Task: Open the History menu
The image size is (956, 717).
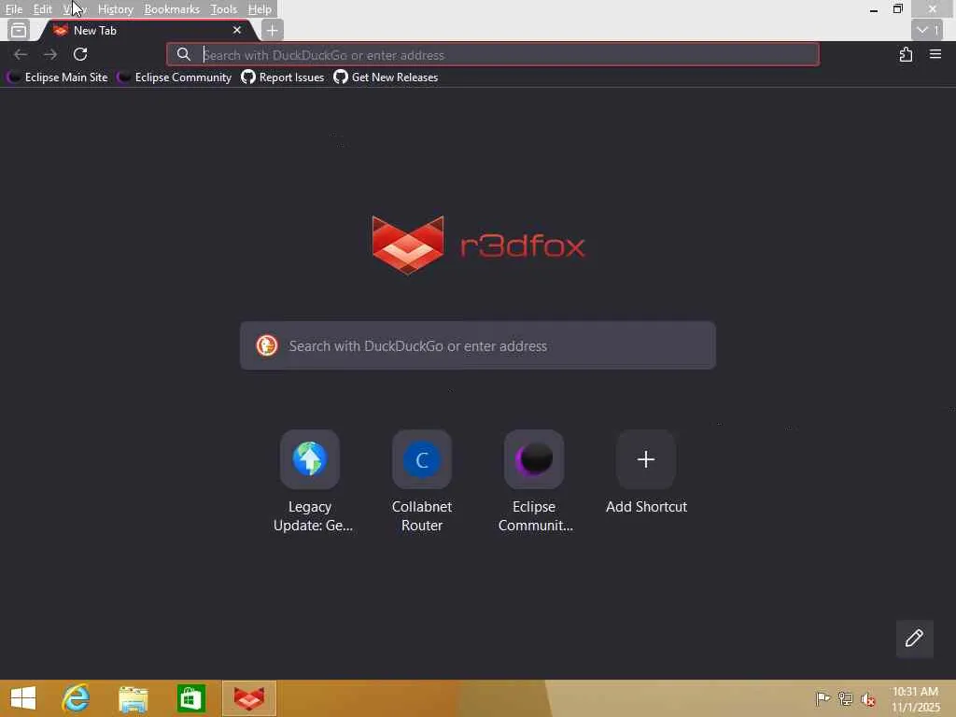Action: (x=115, y=9)
